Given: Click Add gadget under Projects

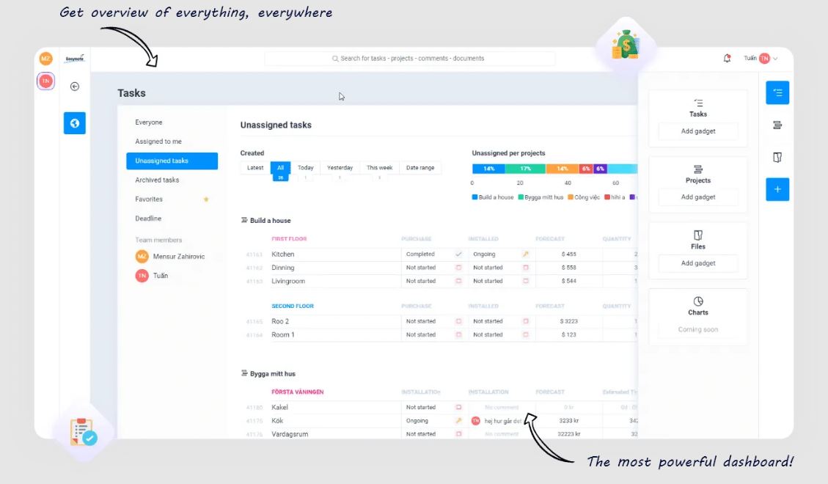Looking at the screenshot, I should (x=697, y=197).
